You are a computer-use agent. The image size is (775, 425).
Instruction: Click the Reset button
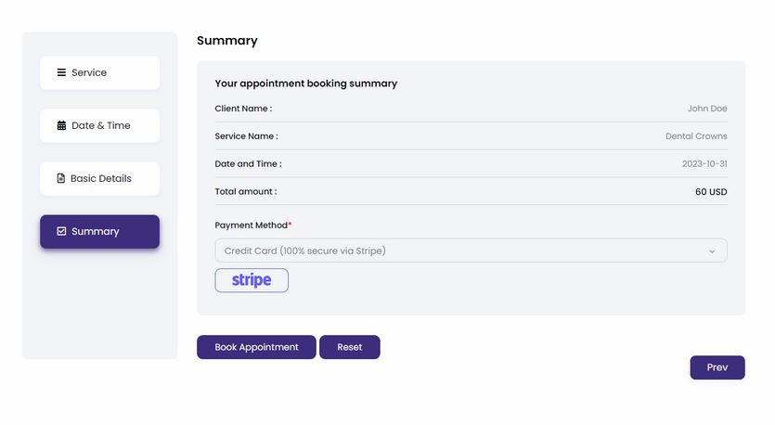(x=349, y=347)
